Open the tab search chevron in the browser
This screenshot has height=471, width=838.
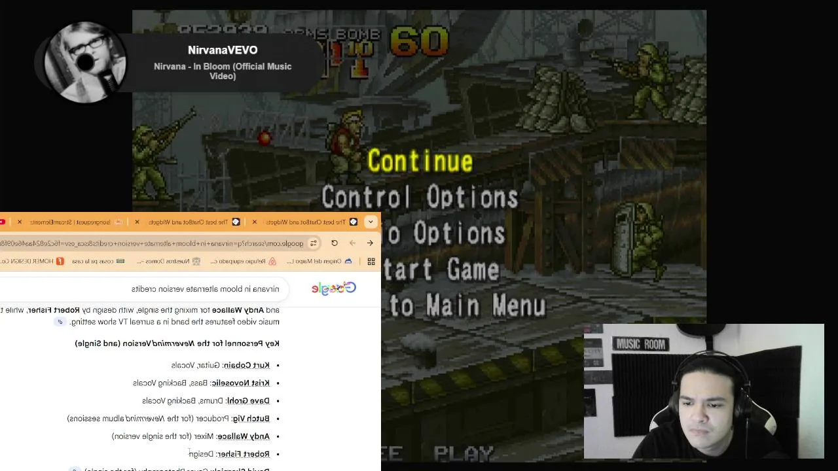pos(371,222)
